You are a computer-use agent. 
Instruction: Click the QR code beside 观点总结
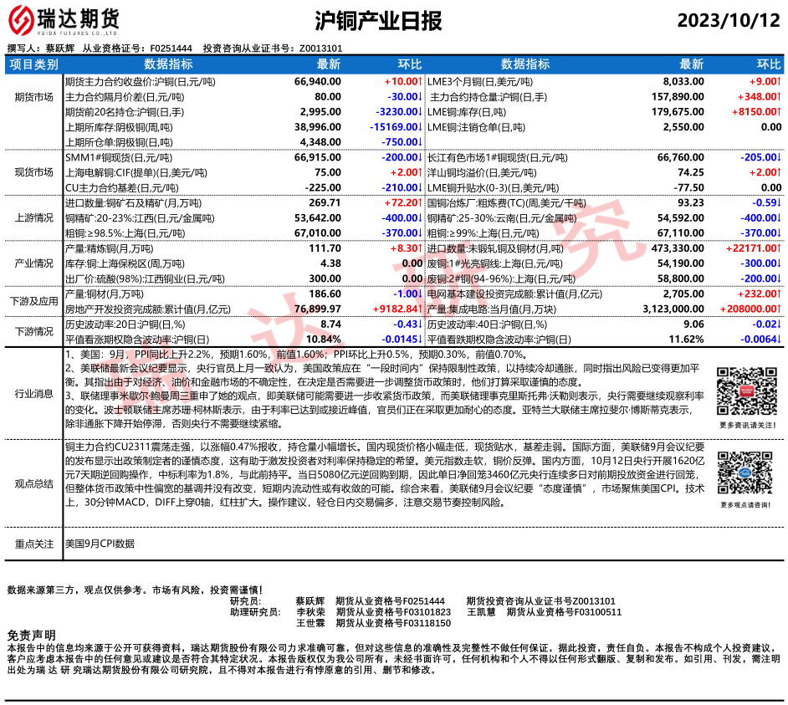coord(741,473)
